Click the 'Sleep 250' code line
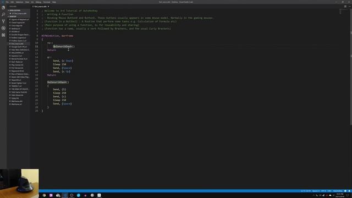 [59, 93]
